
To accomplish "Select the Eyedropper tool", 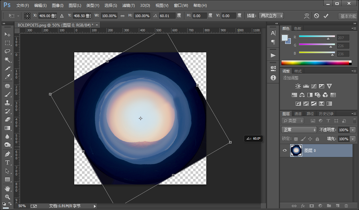I will click(x=7, y=77).
